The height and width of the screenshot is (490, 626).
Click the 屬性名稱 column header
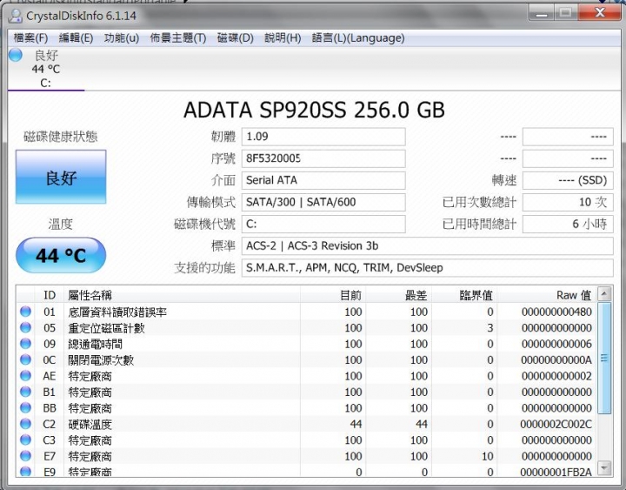(x=182, y=295)
